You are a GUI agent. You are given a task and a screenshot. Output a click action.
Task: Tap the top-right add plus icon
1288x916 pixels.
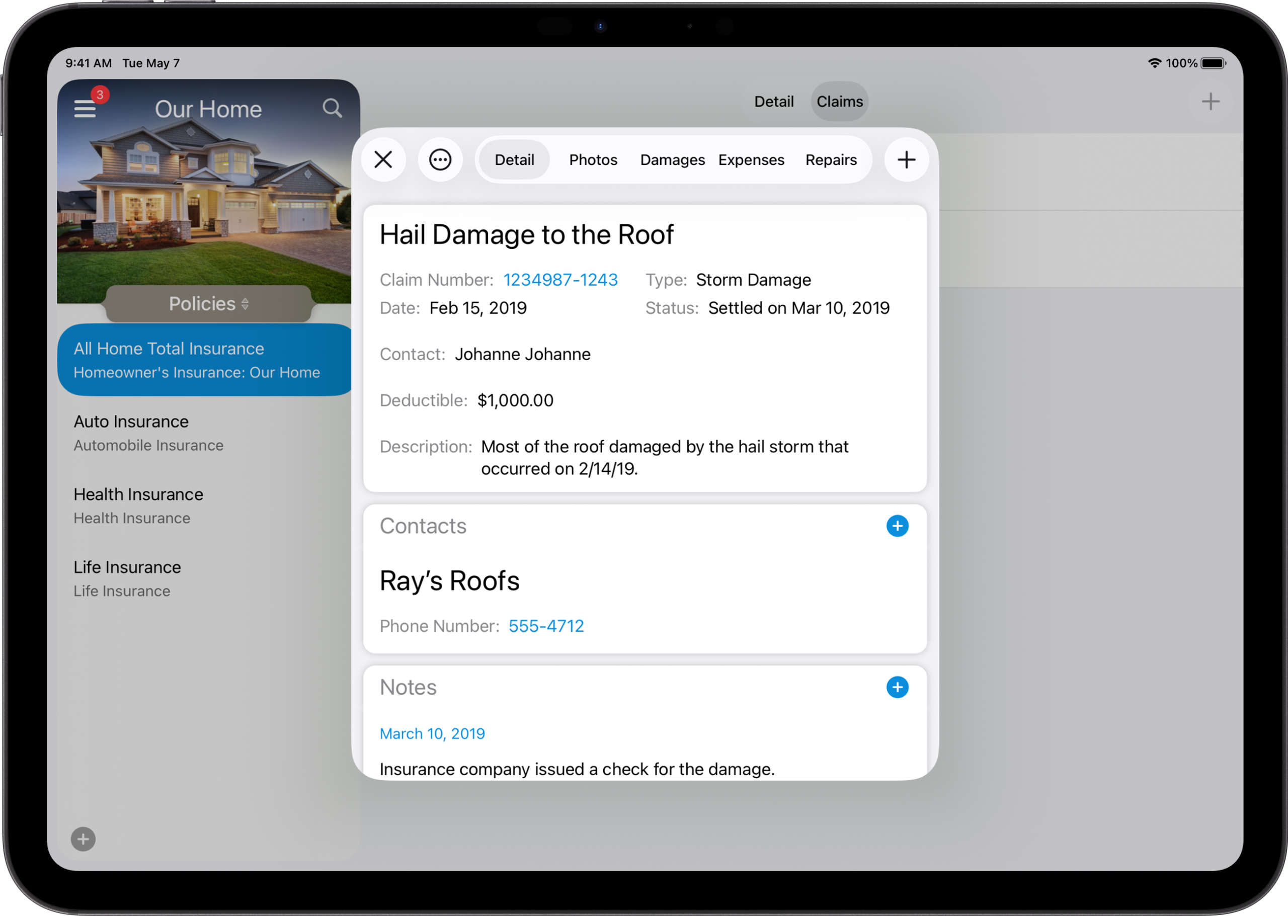[1210, 102]
